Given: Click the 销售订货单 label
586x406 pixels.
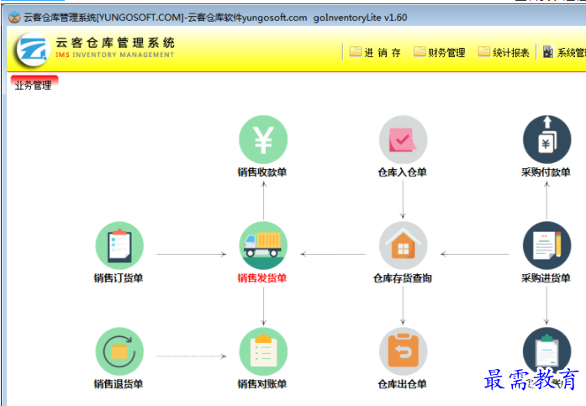Looking at the screenshot, I should pos(119,278).
